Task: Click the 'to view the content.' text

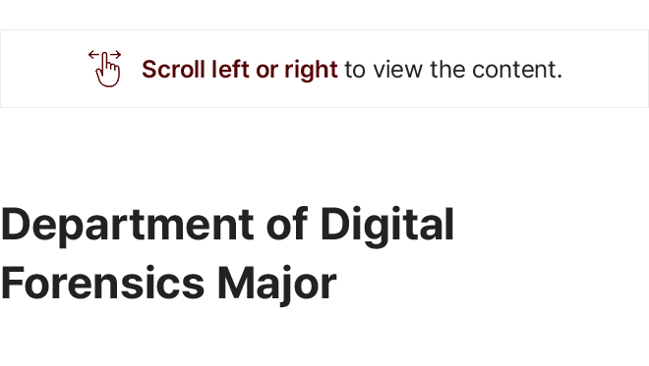Action: click(453, 70)
